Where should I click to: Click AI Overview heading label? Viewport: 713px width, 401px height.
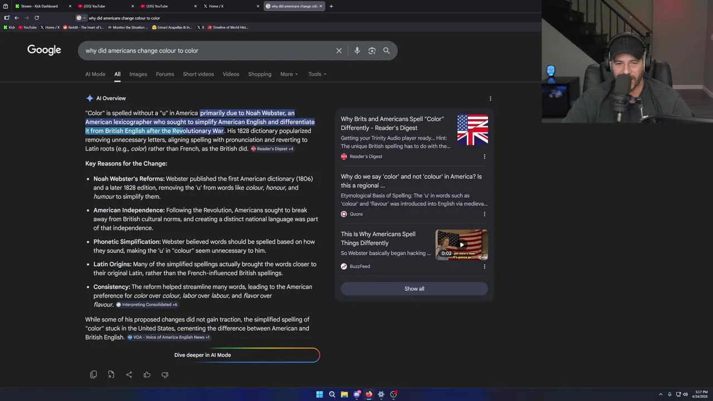point(111,99)
